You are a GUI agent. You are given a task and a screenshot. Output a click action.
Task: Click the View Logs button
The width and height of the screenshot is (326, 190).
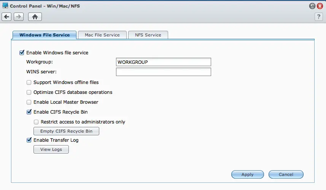click(51, 149)
